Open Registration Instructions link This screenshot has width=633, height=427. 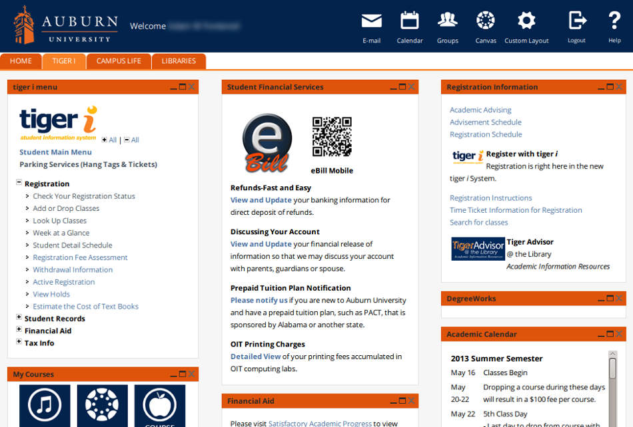pos(491,198)
